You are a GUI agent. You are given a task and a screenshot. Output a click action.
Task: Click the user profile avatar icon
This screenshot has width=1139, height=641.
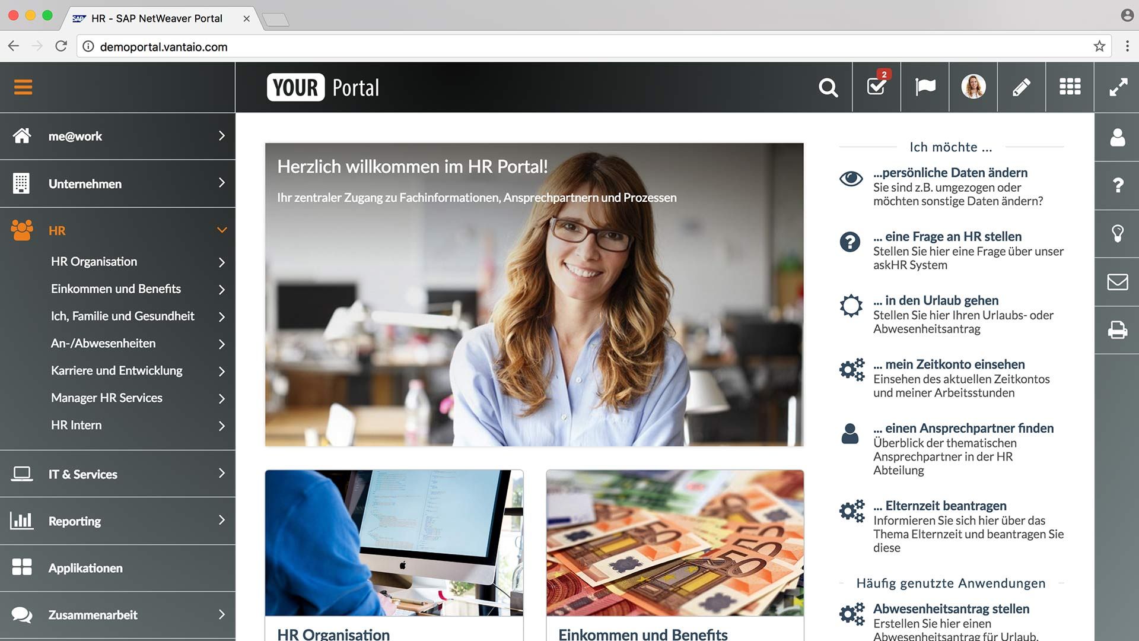(973, 86)
